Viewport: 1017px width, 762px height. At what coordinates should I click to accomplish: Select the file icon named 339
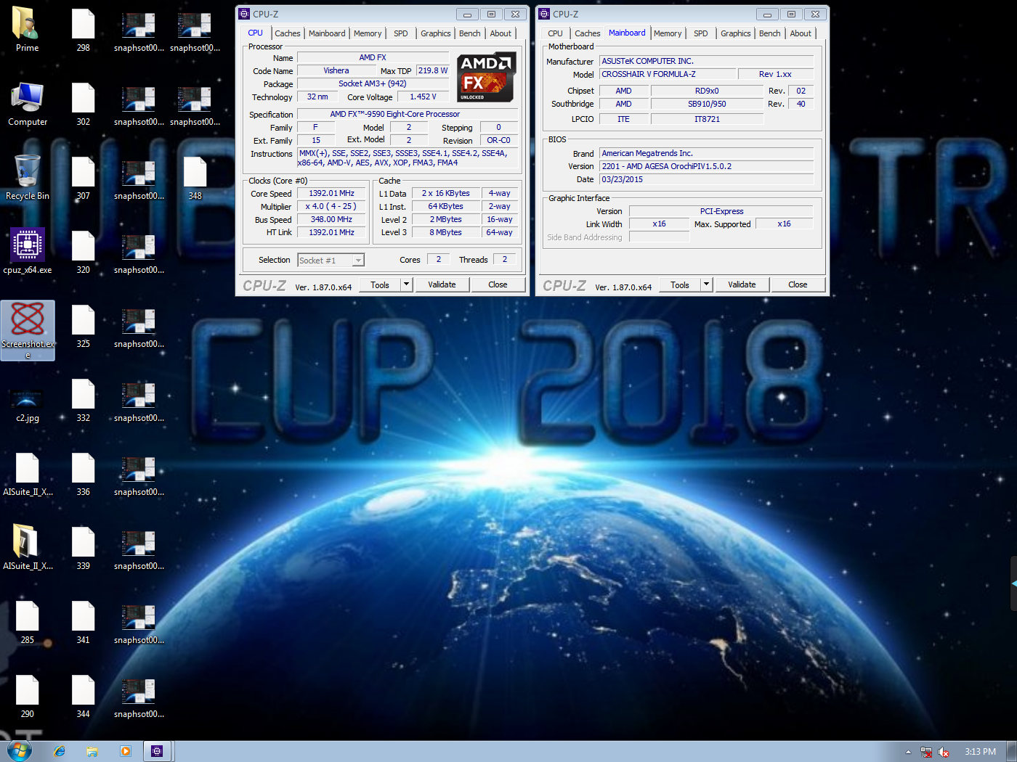[x=84, y=547]
